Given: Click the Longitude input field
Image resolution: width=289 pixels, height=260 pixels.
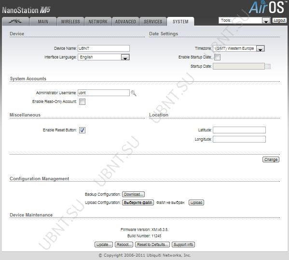Looking at the screenshot, I should (x=239, y=139).
